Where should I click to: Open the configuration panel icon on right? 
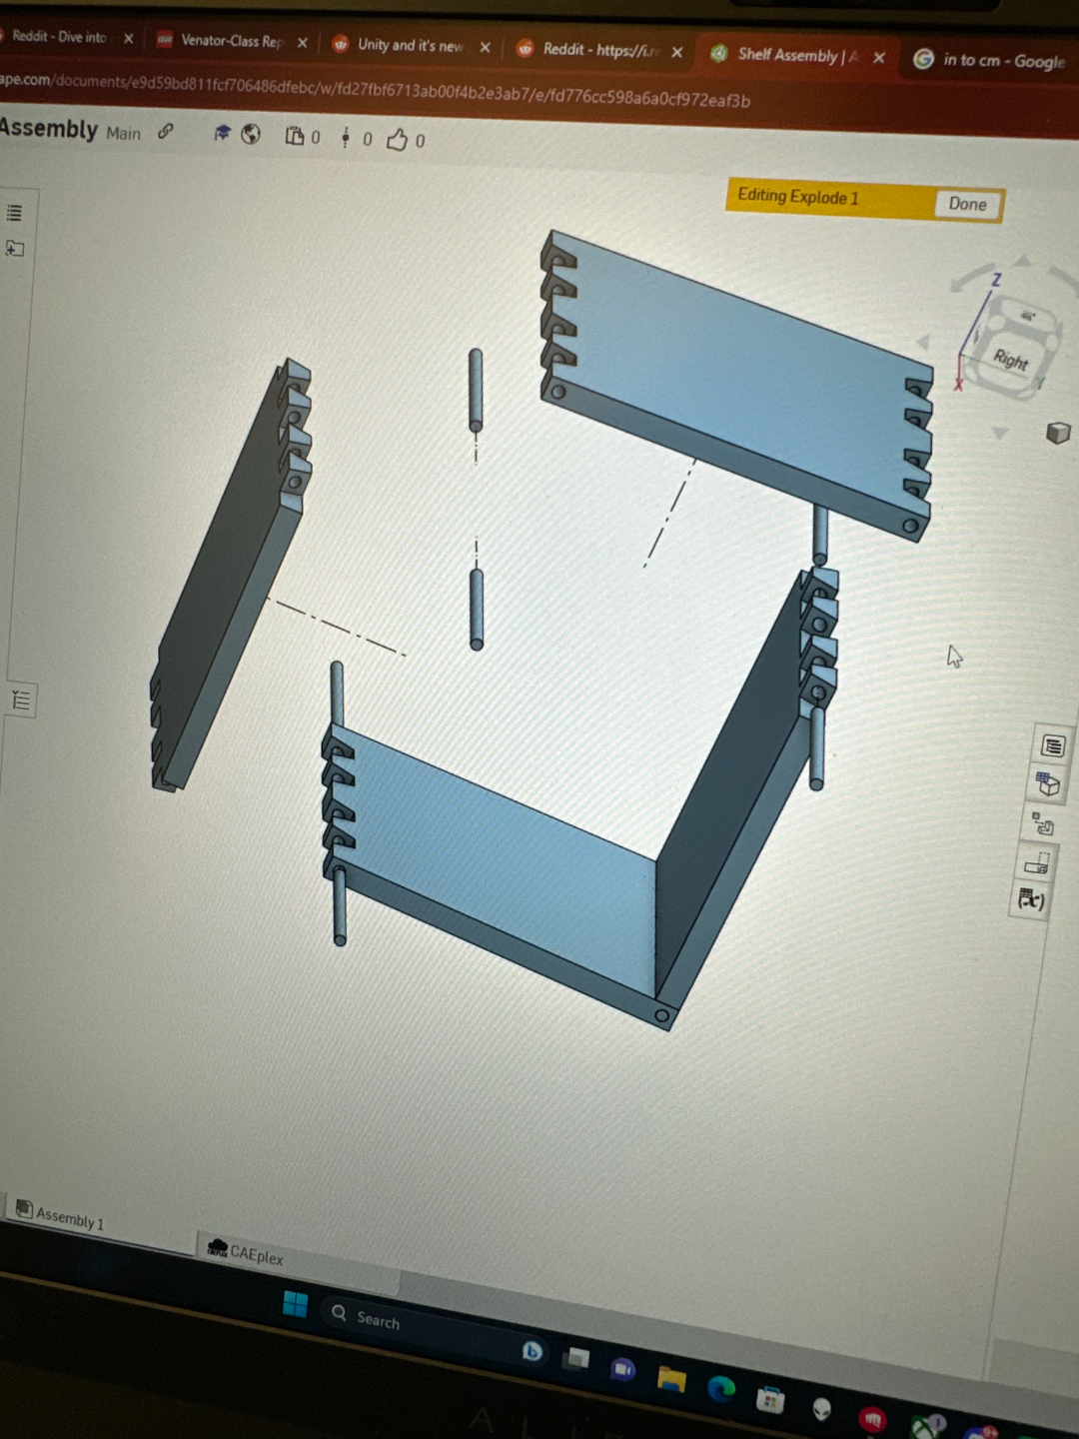pyautogui.click(x=1048, y=784)
